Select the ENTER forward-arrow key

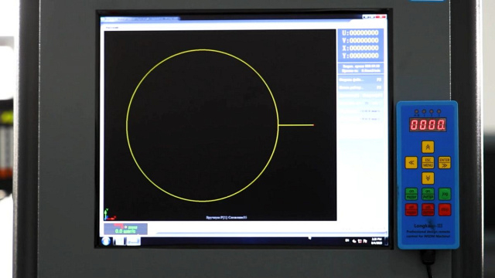point(444,163)
